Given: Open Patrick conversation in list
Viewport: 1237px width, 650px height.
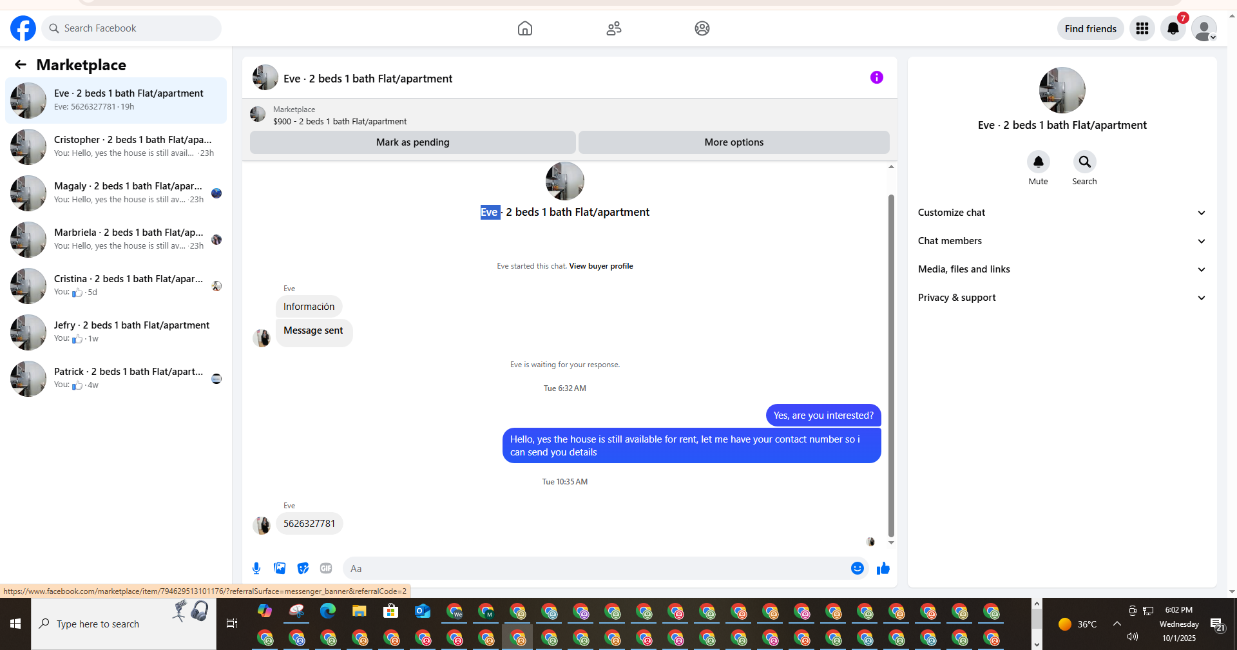Looking at the screenshot, I should [116, 379].
